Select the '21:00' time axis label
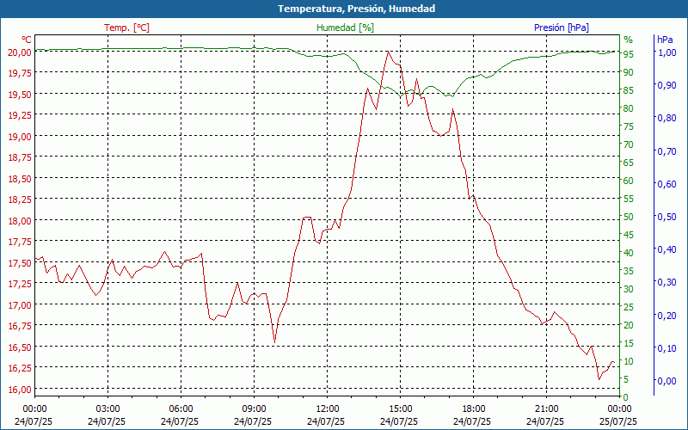 [x=546, y=408]
